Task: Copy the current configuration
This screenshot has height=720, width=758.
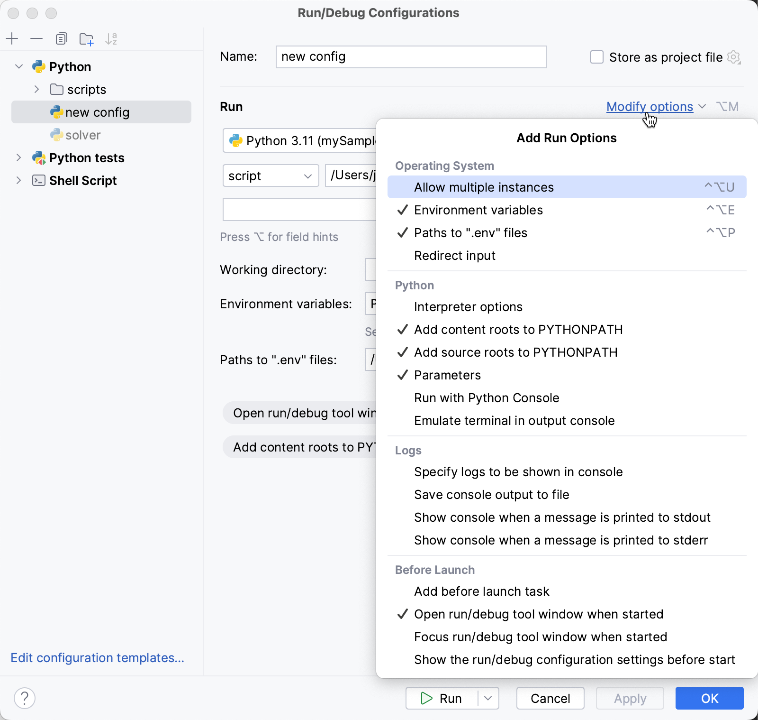Action: 62,39
